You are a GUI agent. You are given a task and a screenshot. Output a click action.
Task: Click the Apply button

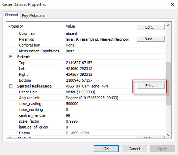[163, 149]
